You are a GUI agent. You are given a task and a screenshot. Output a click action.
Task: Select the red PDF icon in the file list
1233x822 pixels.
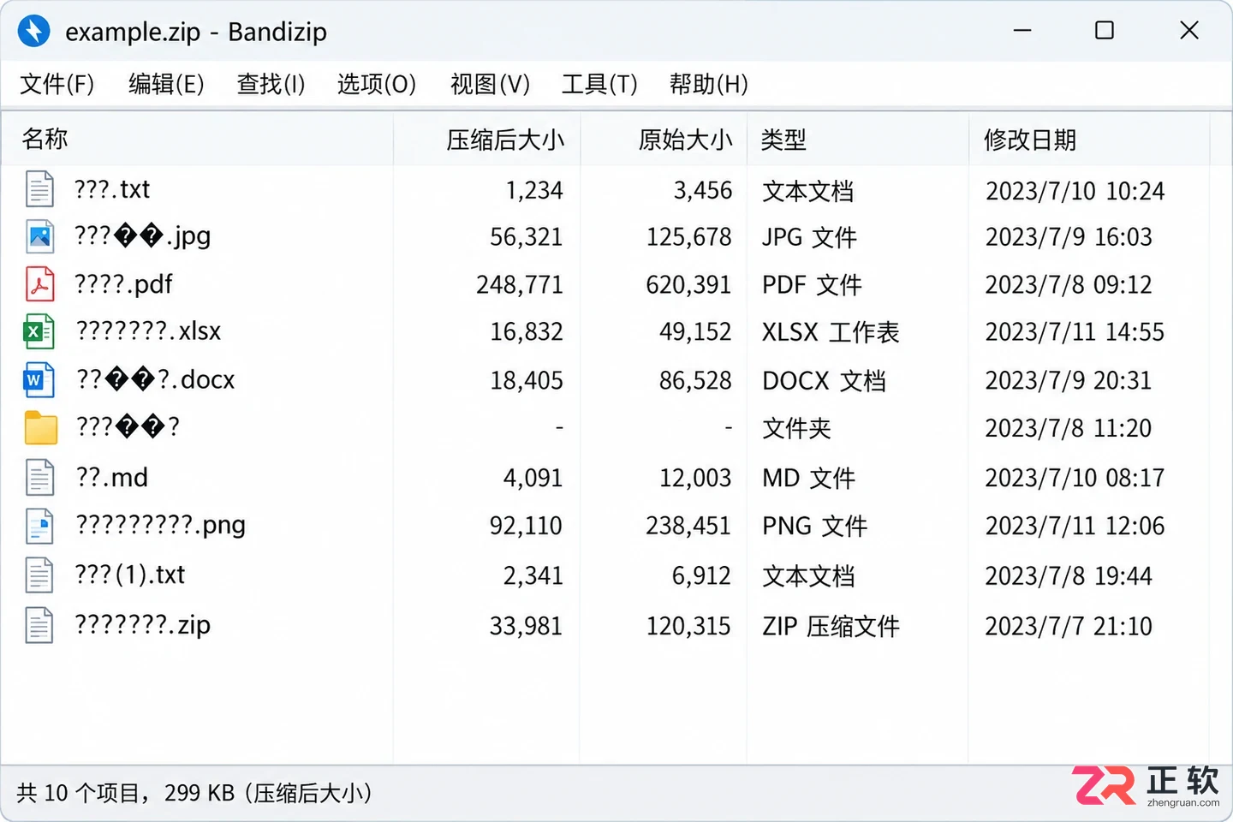(x=39, y=284)
